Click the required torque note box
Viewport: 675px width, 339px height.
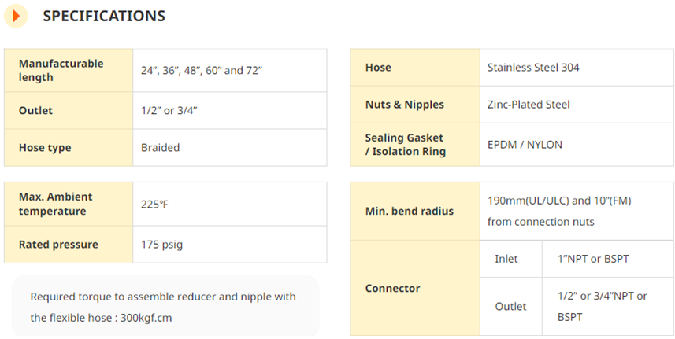pyautogui.click(x=165, y=306)
